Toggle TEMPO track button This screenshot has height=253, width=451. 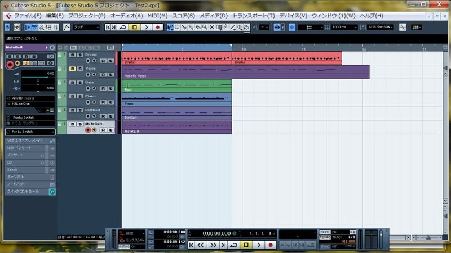tap(325, 237)
